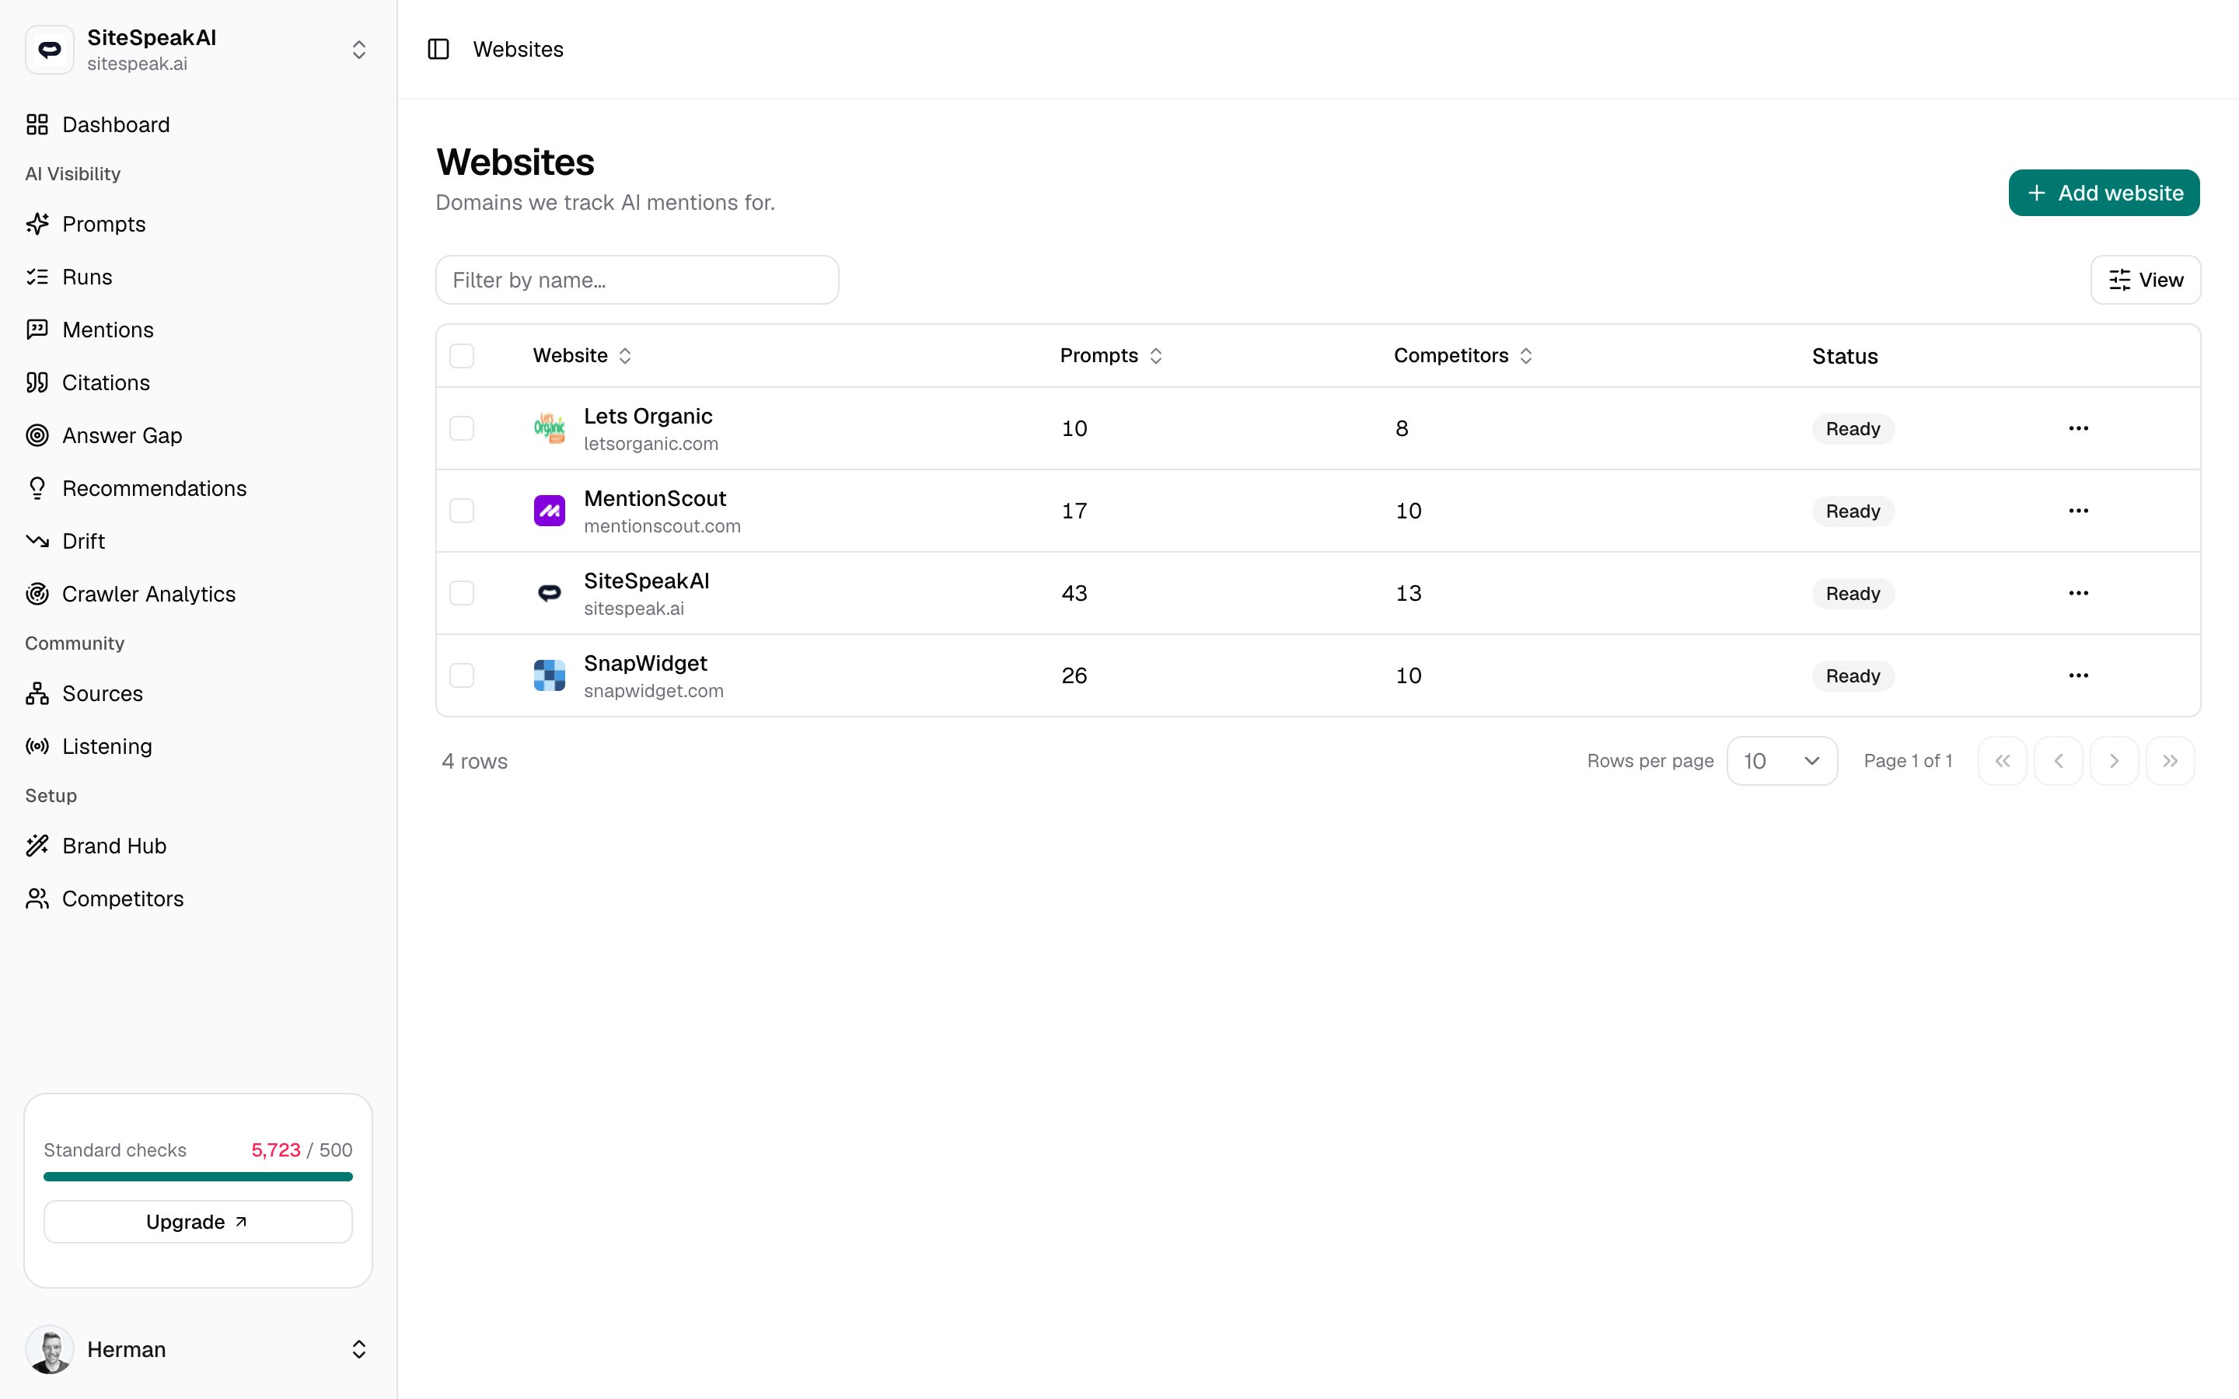This screenshot has height=1399, width=2239.
Task: Click the MentionScout purple logo
Action: (x=550, y=511)
